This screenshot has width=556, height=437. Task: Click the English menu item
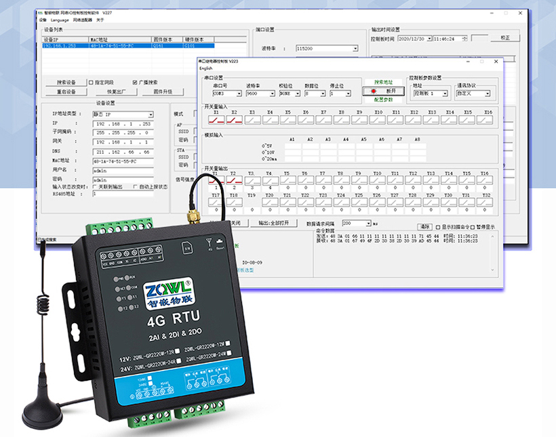[x=205, y=68]
